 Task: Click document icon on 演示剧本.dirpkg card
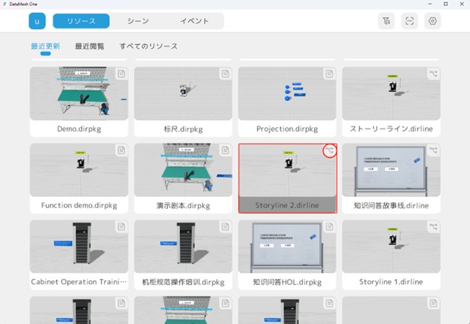point(225,150)
